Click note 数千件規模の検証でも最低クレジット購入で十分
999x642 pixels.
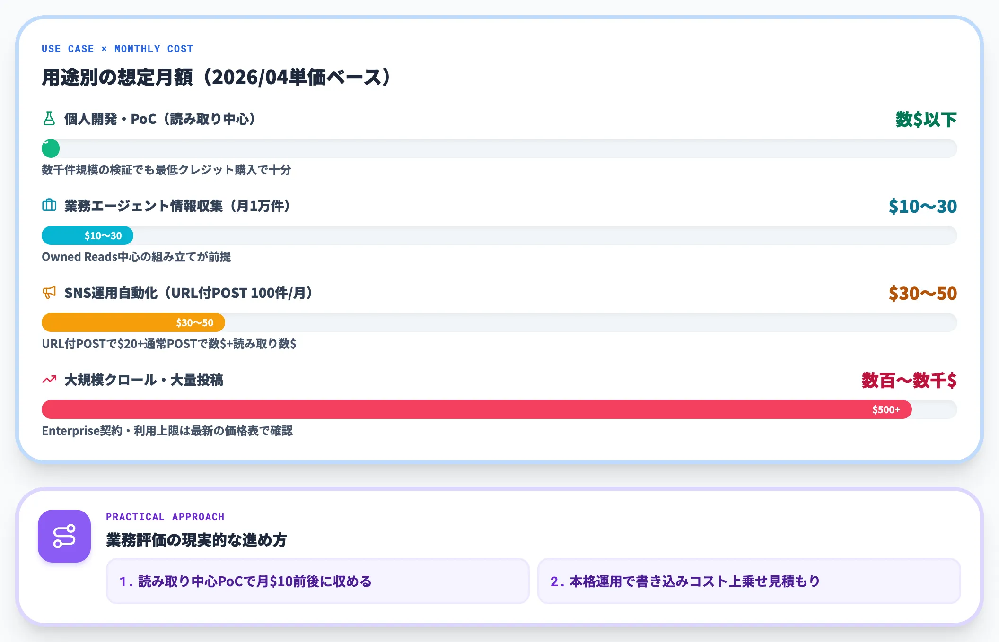click(x=166, y=170)
